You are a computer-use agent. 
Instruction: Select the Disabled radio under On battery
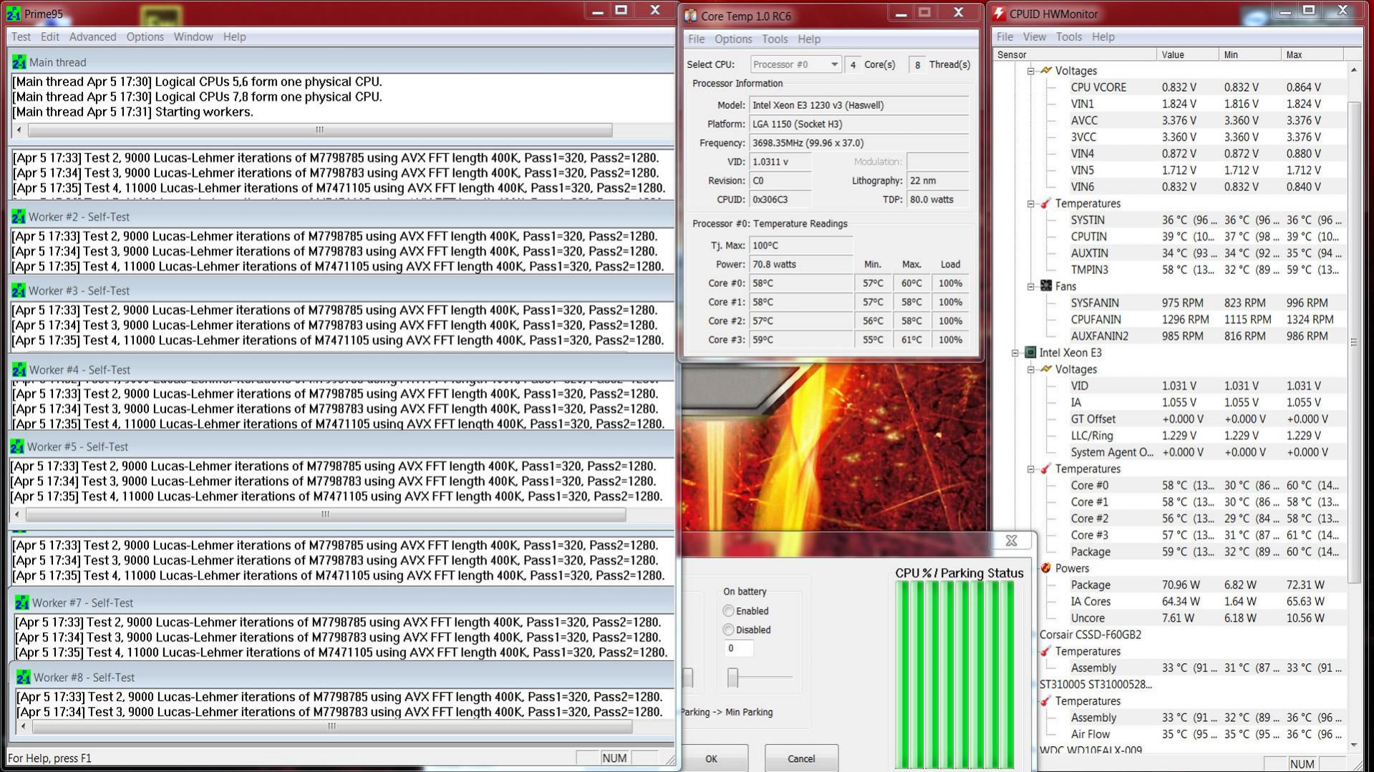[728, 630]
